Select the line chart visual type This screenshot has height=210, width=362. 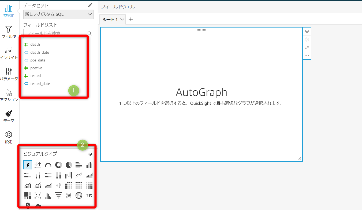click(x=79, y=175)
